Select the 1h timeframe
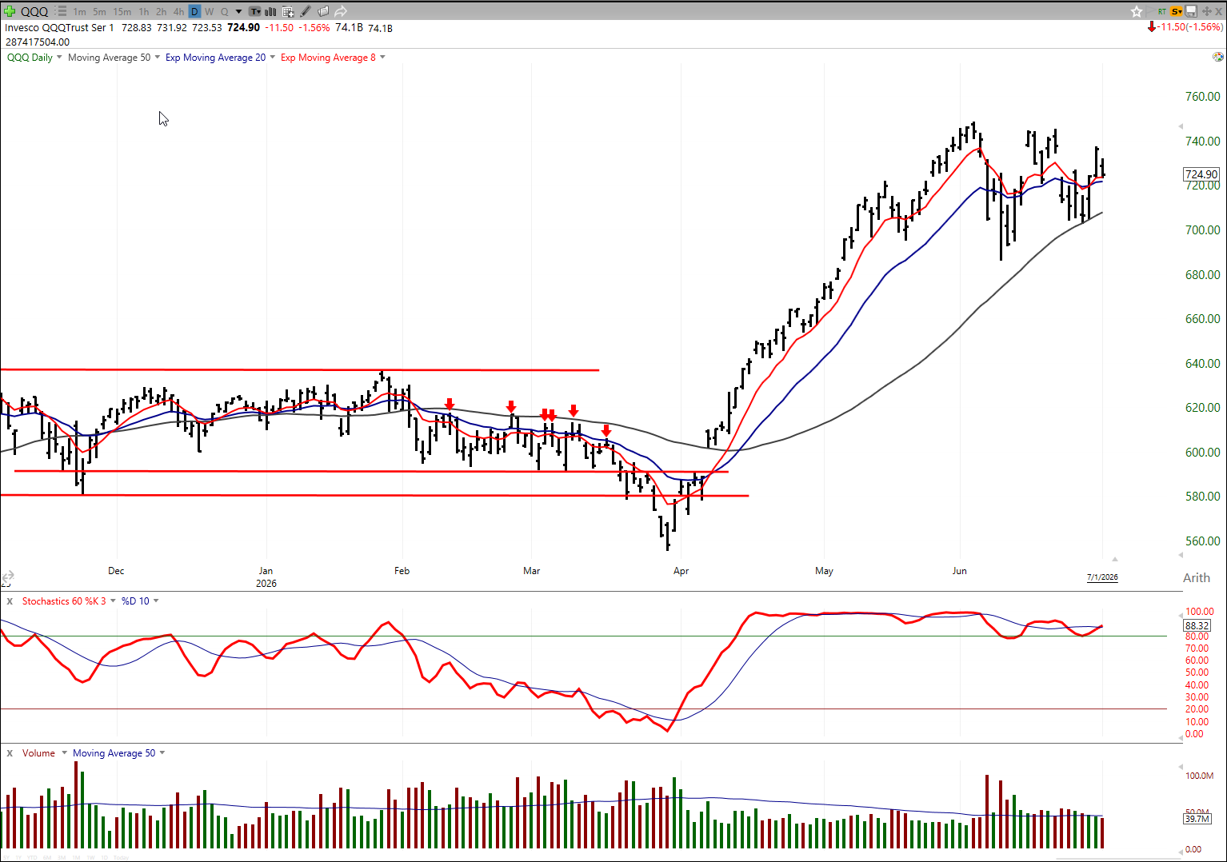Viewport: 1227px width, 862px height. 144,12
